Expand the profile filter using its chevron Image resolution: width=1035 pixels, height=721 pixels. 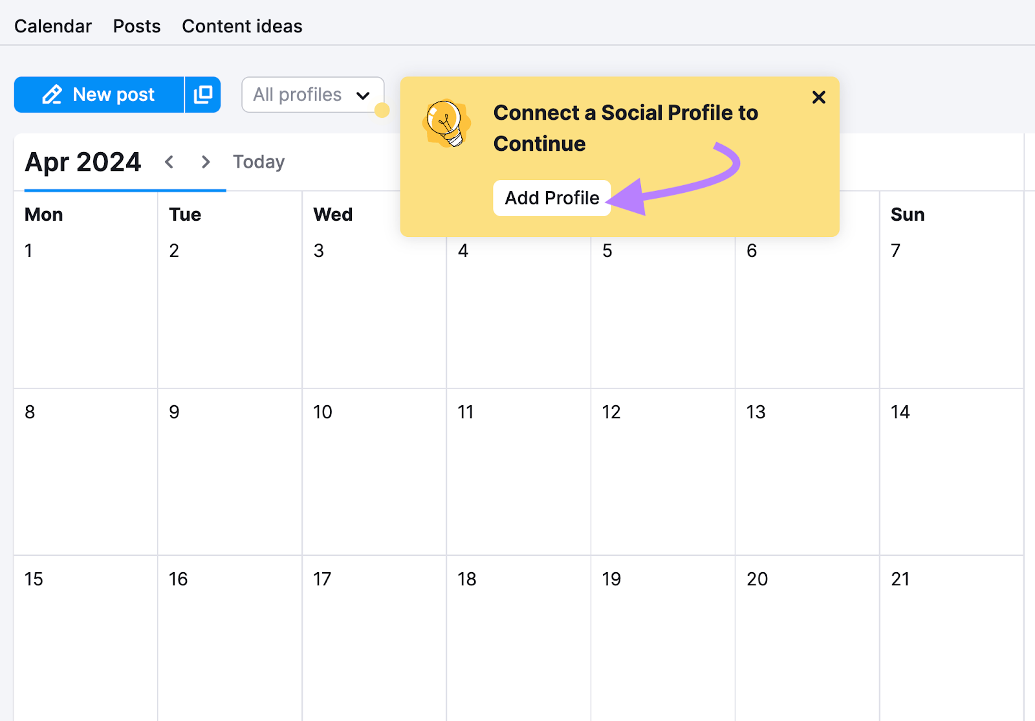coord(362,94)
